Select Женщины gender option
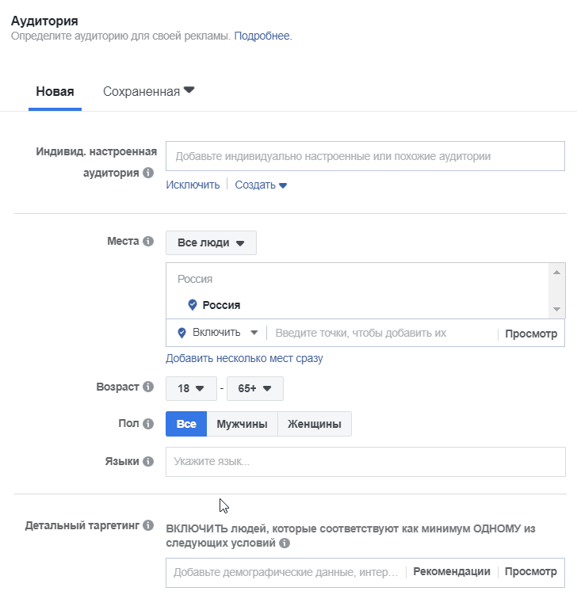The image size is (577, 595). pyautogui.click(x=315, y=424)
